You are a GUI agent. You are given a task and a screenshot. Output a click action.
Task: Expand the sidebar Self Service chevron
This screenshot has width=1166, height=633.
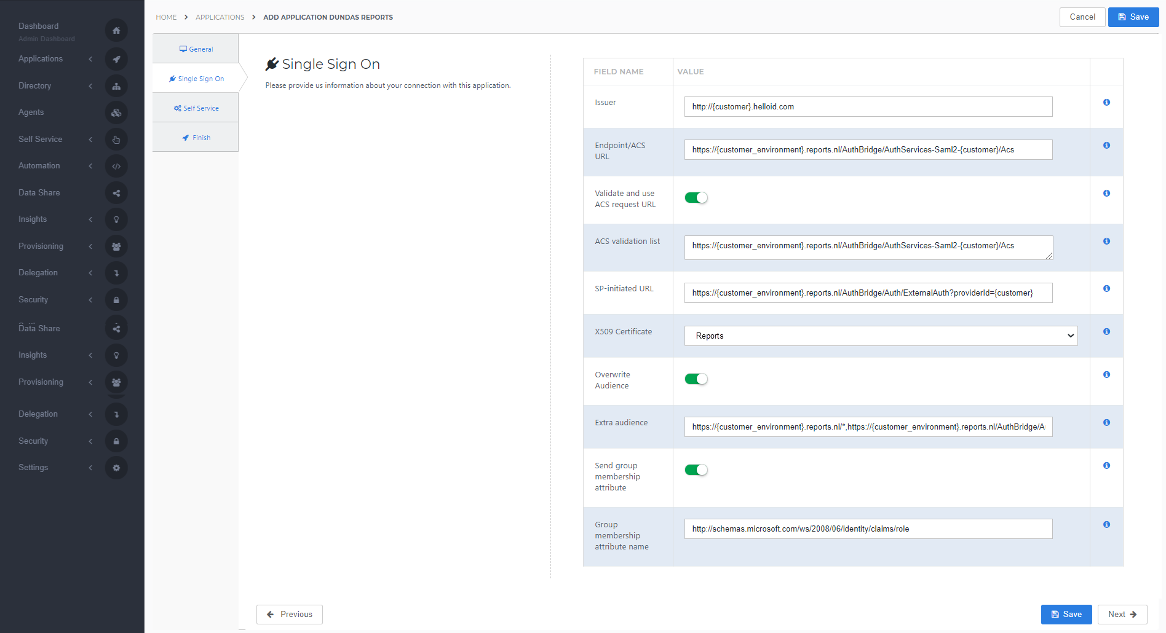[x=90, y=140]
